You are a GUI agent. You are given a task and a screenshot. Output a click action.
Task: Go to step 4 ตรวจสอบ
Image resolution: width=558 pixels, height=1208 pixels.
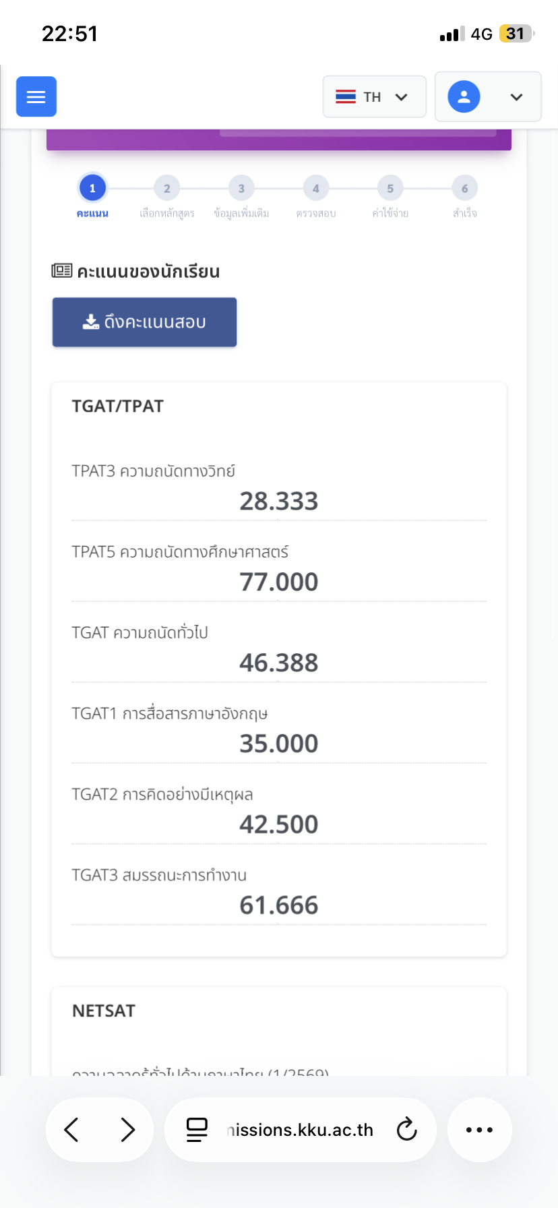pyautogui.click(x=315, y=189)
